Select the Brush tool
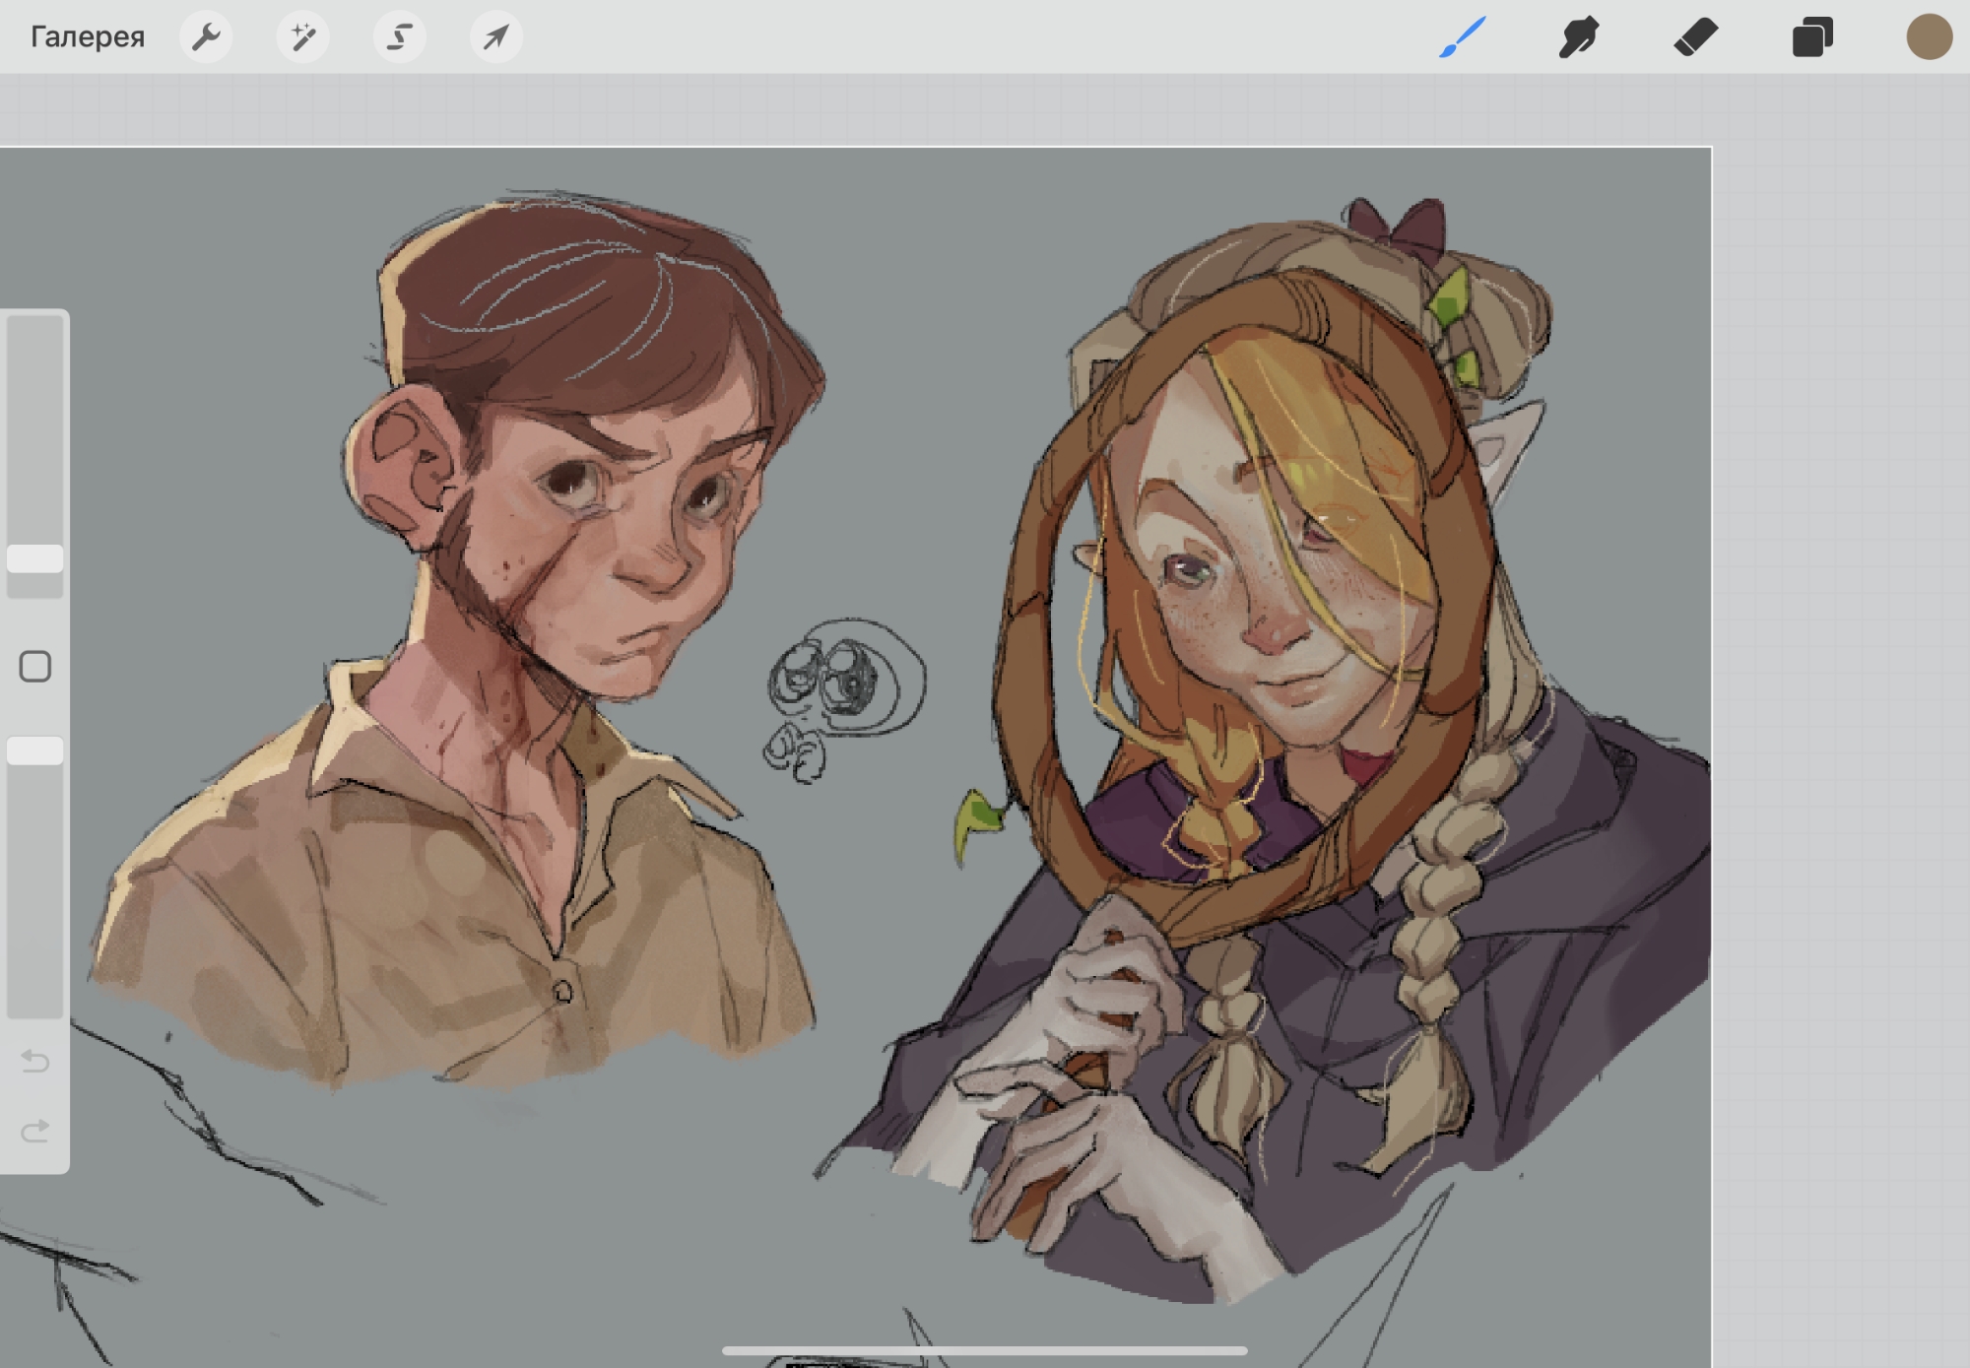The height and width of the screenshot is (1368, 1970). tap(1462, 37)
